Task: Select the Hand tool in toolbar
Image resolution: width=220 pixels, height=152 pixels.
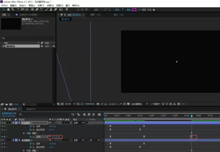Action: point(8,9)
